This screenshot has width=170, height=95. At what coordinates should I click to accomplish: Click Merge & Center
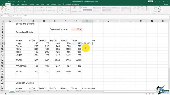(50, 10)
